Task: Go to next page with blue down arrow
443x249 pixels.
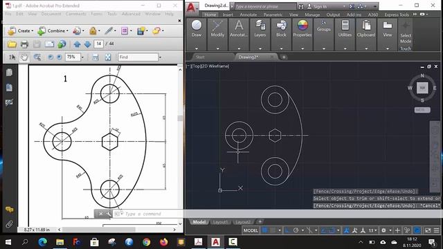Action: point(87,44)
